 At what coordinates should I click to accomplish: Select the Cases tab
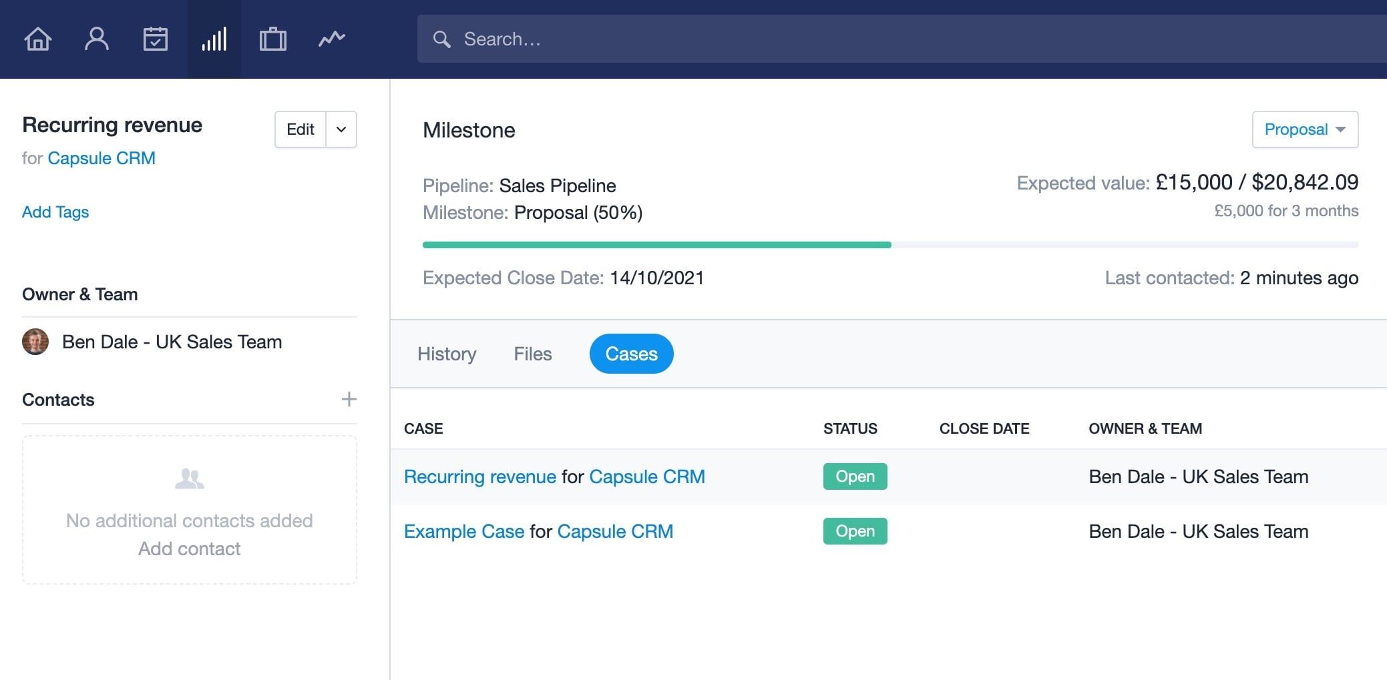pos(631,354)
